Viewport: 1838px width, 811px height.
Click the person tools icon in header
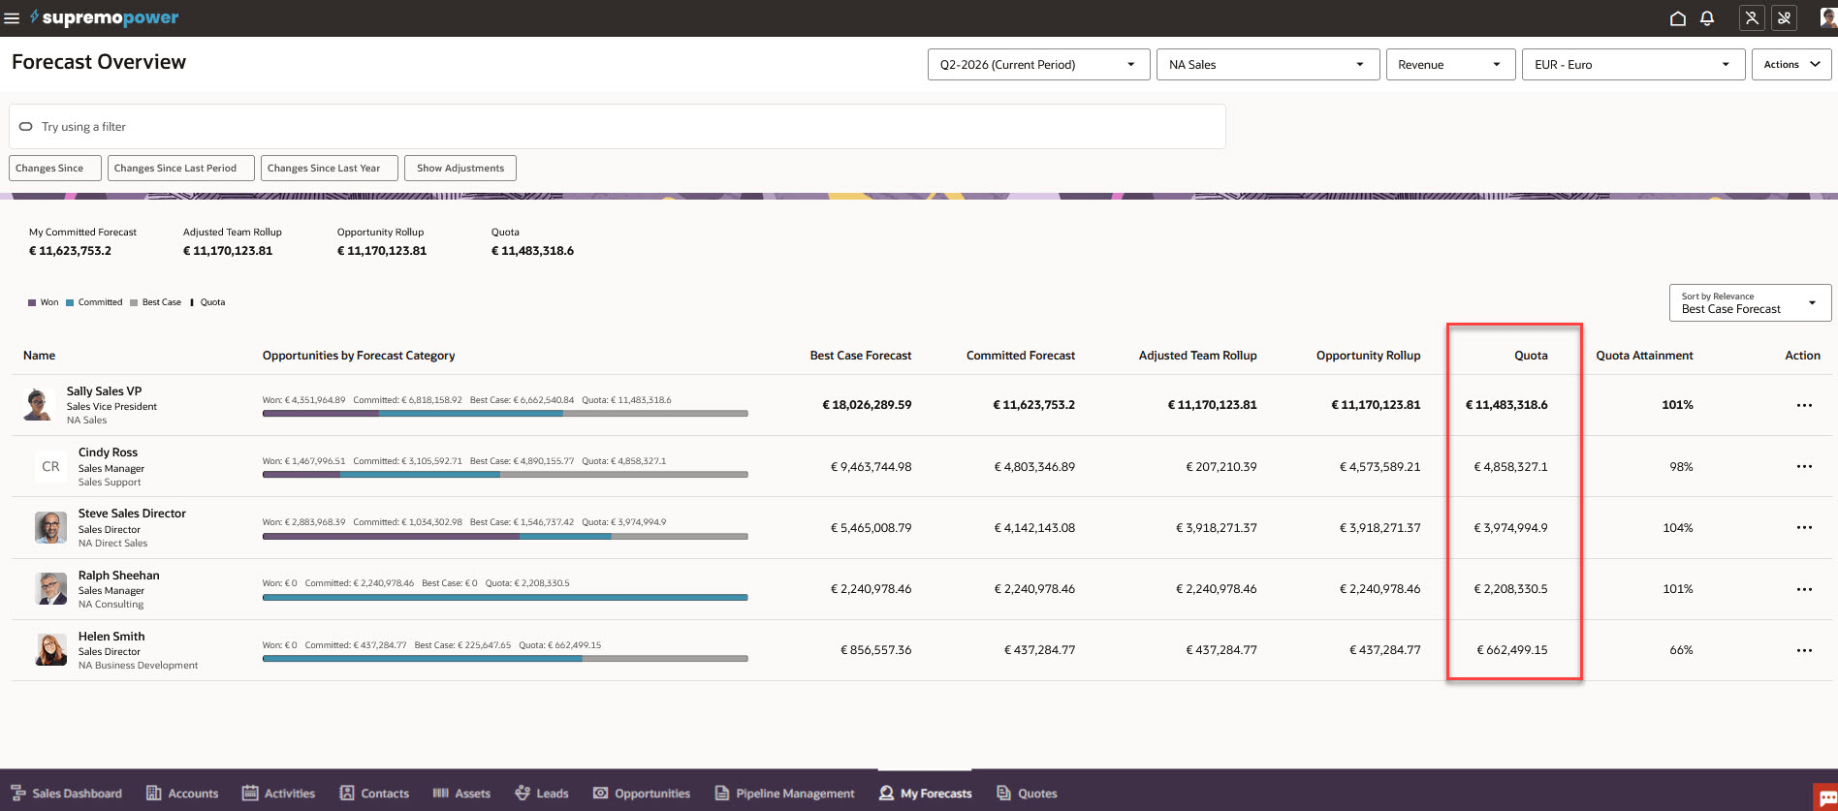coord(1752,18)
